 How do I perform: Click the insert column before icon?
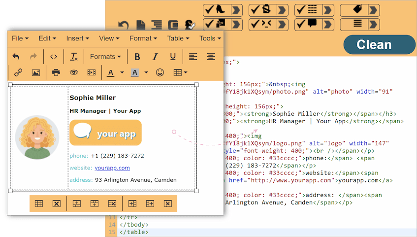click(x=132, y=203)
